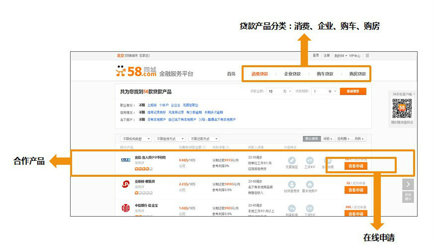435x245 pixels.
Task: Click 查看申请 for 中信银行 信金宝
Action: (x=356, y=213)
